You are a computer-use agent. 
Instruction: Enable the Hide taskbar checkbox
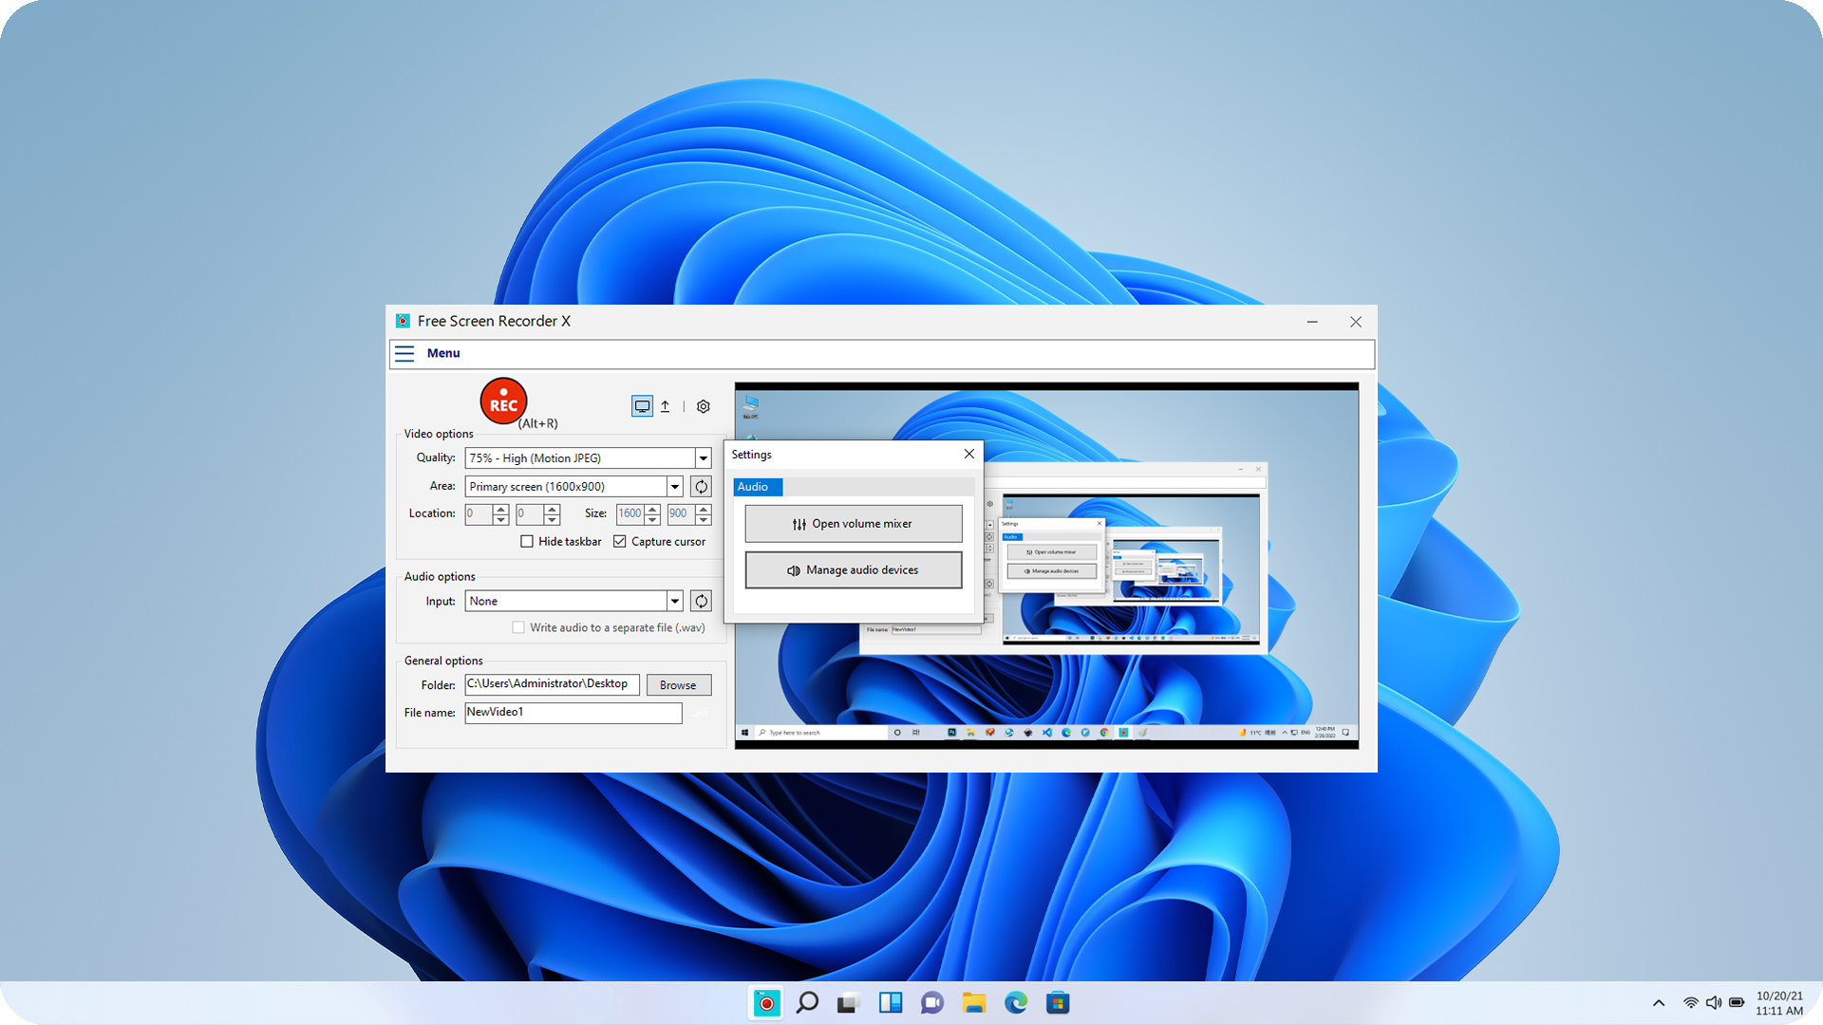(x=528, y=541)
